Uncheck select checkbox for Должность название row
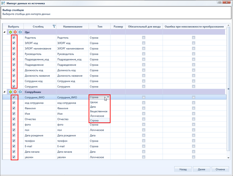 [14, 76]
